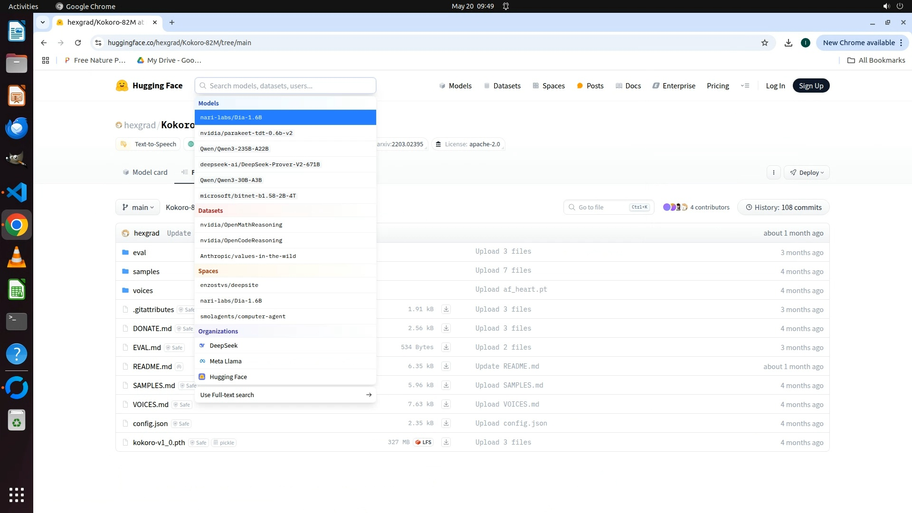Open the tab search dropdown arrow
Screen dimensions: 912x513
point(43,22)
